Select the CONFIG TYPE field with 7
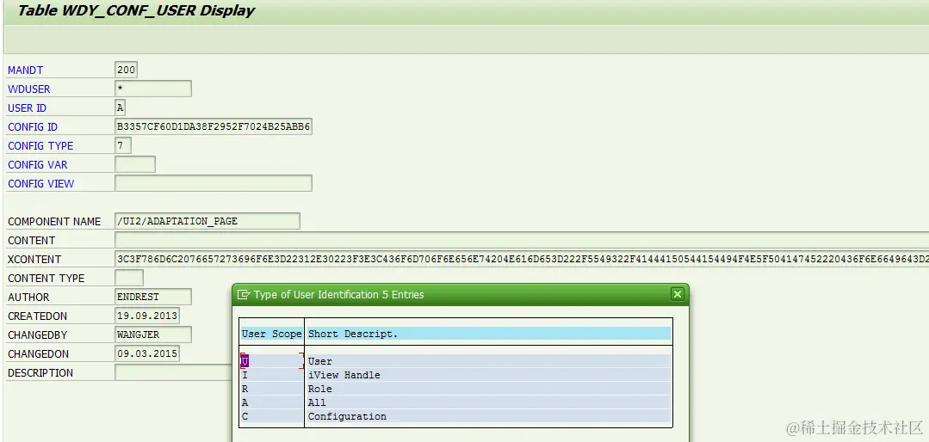929x442 pixels. [x=122, y=145]
